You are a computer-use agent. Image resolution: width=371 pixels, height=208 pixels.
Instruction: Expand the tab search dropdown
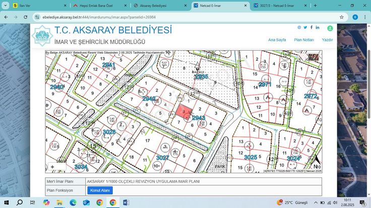5,6
